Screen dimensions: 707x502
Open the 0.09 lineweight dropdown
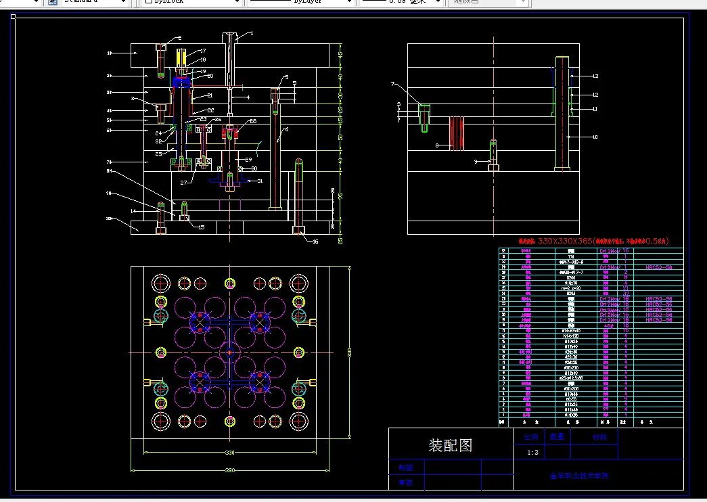click(401, 2)
